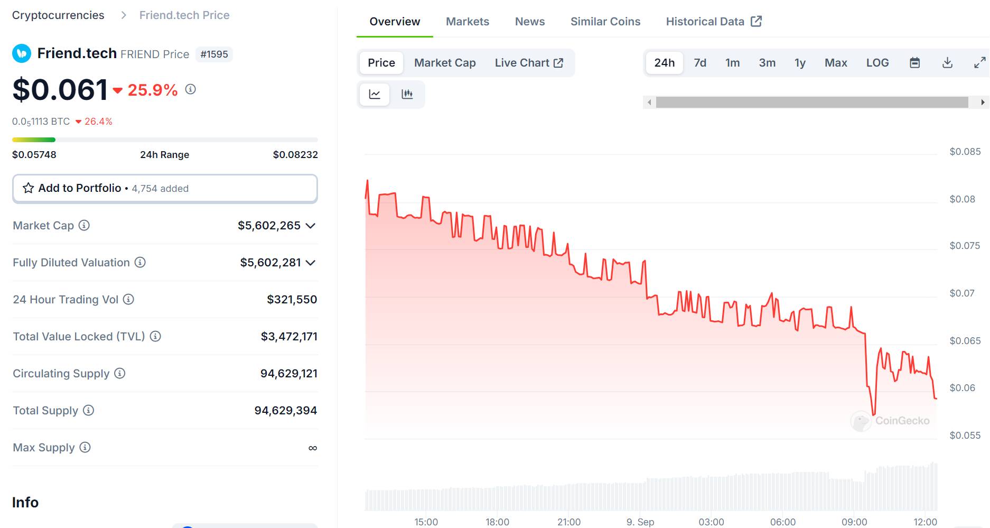Open Historical Data external tab
This screenshot has height=528, width=990.
click(714, 22)
